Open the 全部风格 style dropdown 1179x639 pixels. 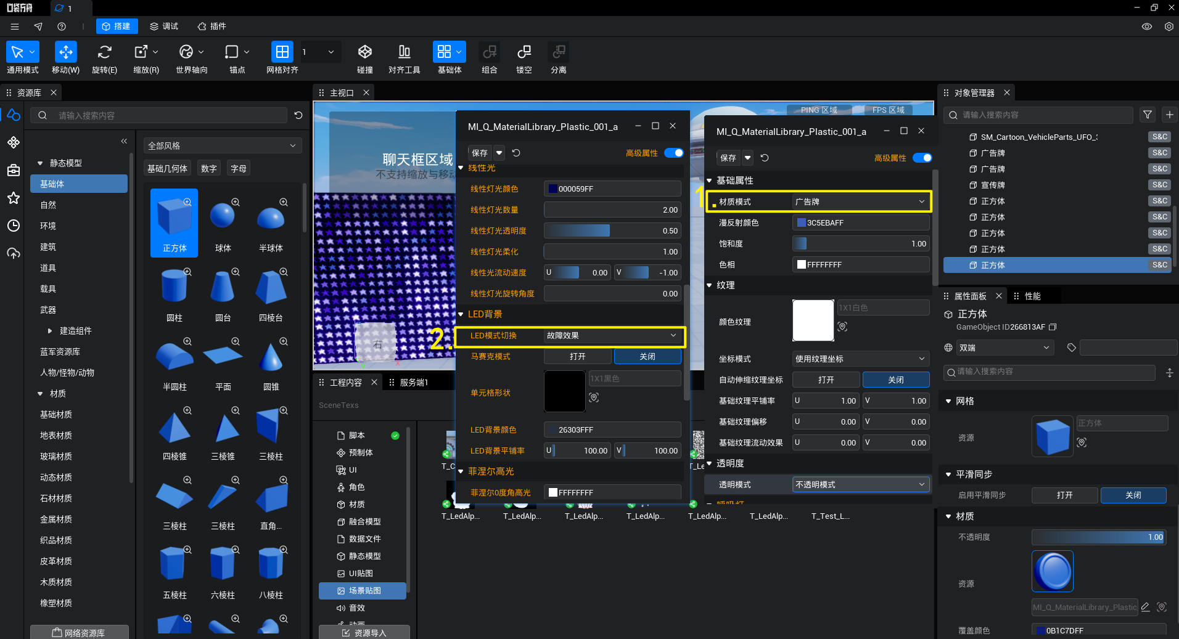pos(223,145)
